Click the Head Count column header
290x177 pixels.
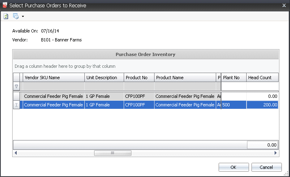coord(262,78)
